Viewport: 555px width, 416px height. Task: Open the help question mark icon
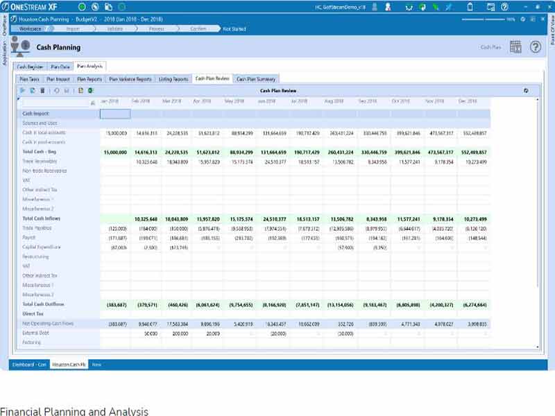click(x=535, y=47)
